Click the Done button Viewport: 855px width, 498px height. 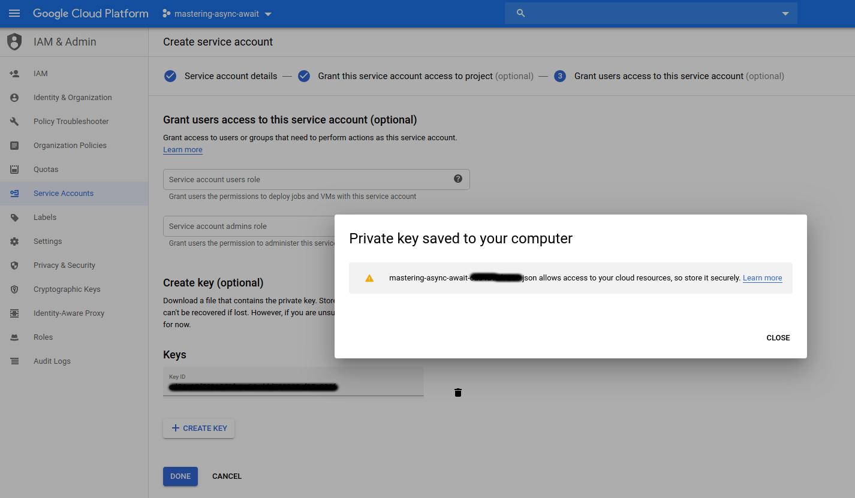pos(180,476)
